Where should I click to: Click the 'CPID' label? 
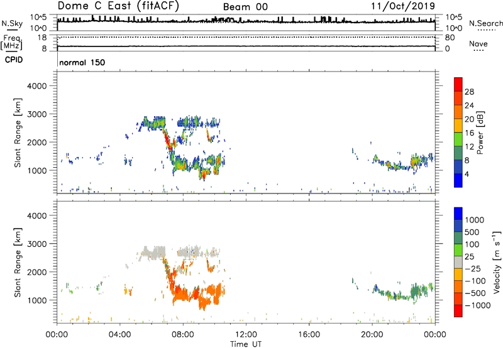[x=14, y=60]
